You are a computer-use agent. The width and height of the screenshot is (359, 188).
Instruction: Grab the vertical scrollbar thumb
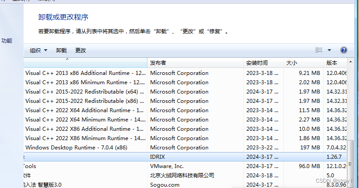350,164
